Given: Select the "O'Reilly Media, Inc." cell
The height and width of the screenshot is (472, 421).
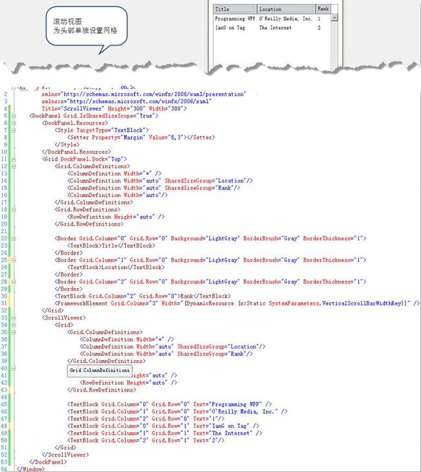Looking at the screenshot, I should [x=286, y=19].
